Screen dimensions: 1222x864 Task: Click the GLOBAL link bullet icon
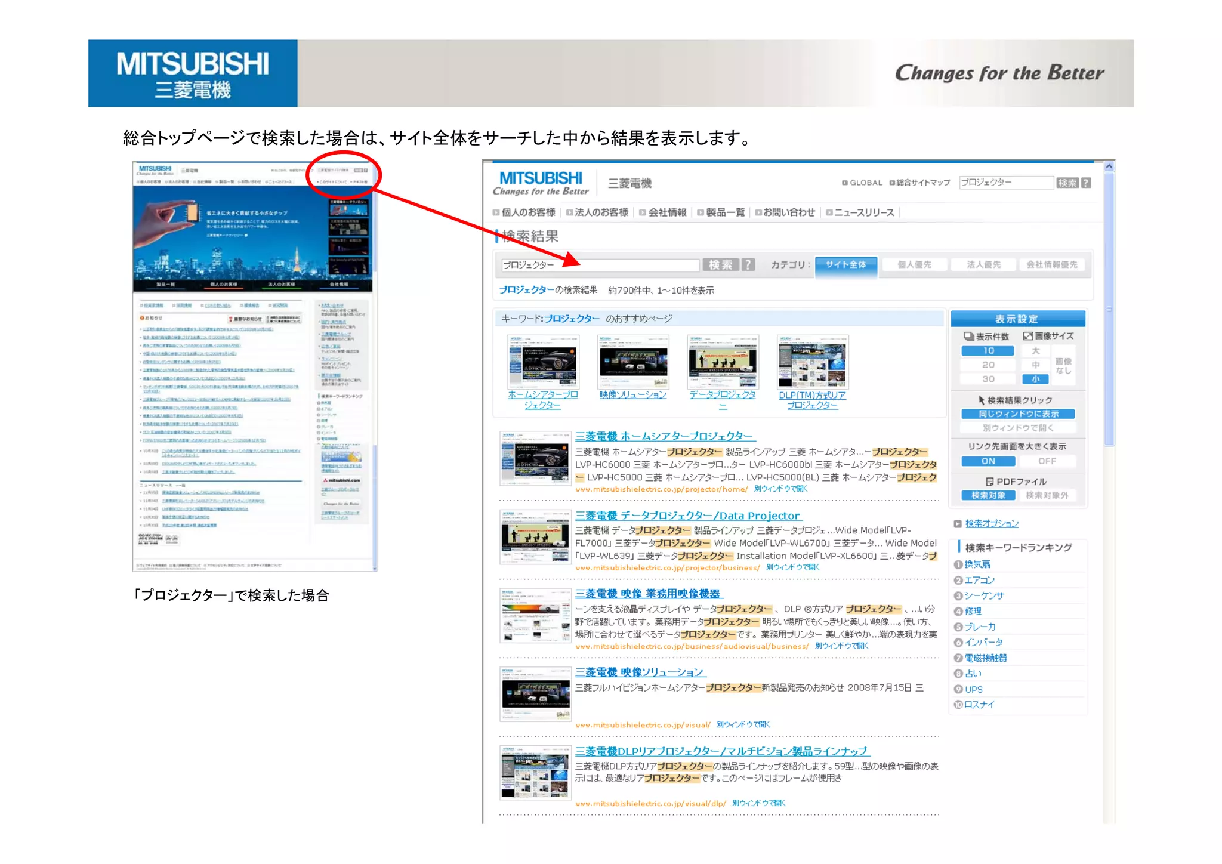[844, 183]
